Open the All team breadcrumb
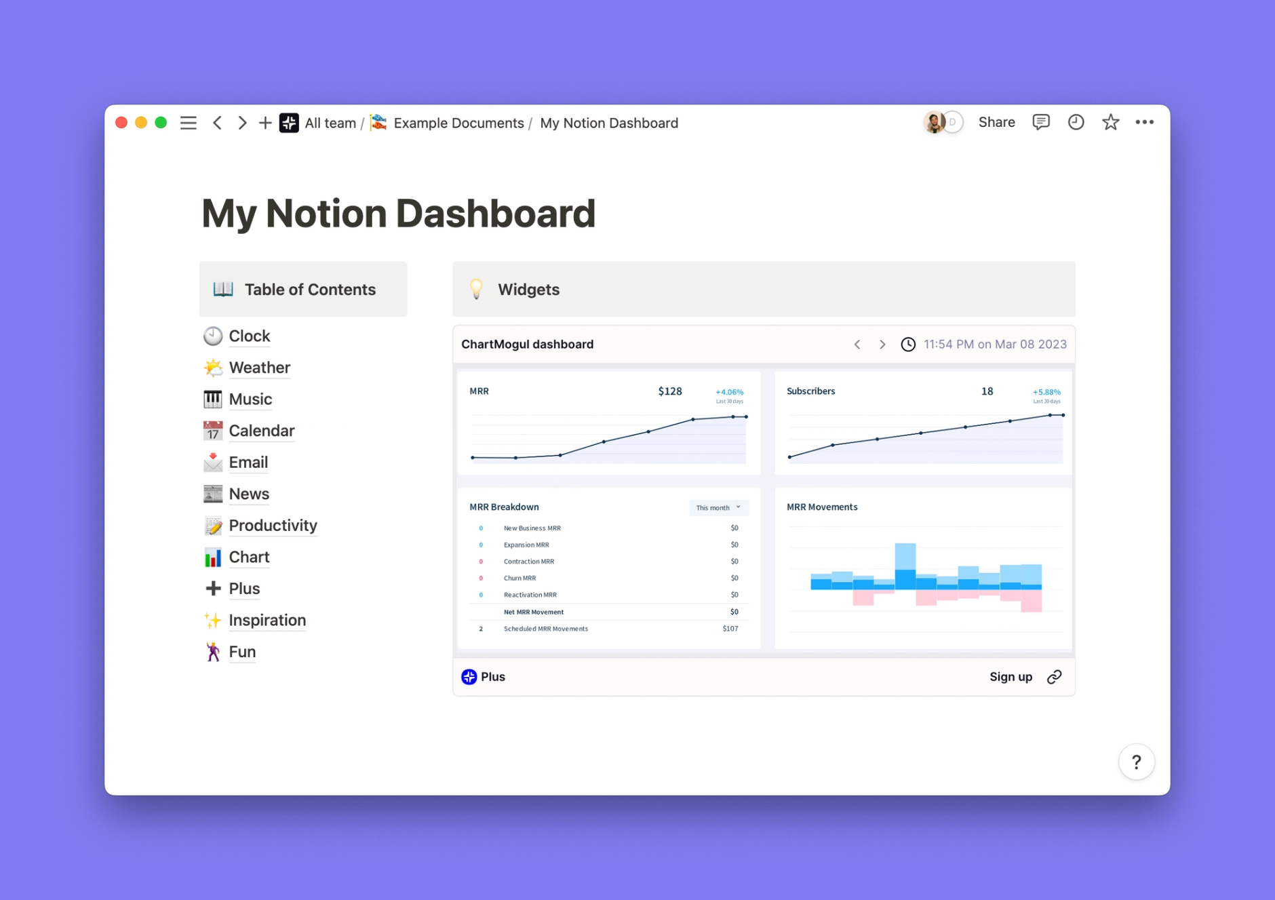The height and width of the screenshot is (900, 1275). tap(330, 123)
